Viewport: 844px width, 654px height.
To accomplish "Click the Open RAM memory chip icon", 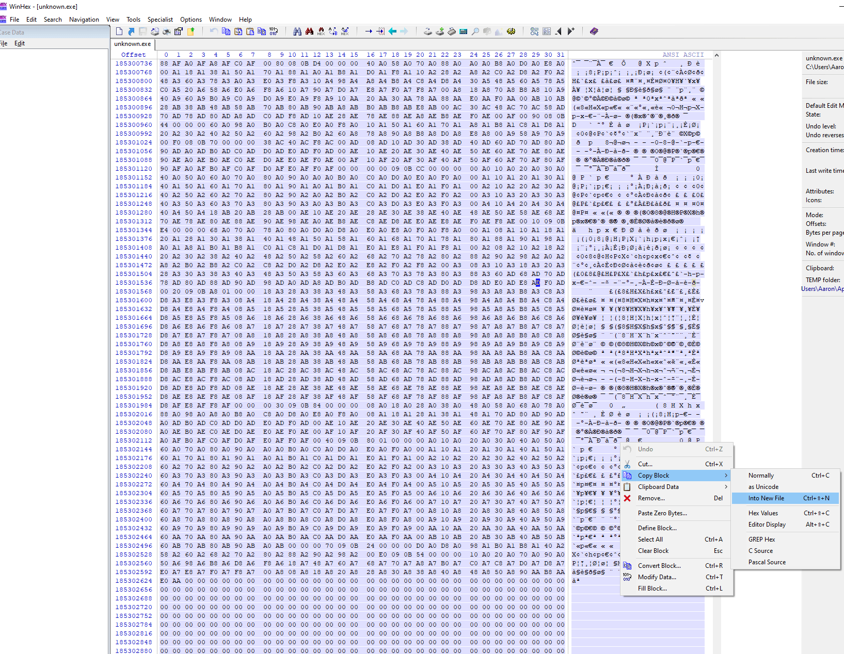I will (x=452, y=31).
